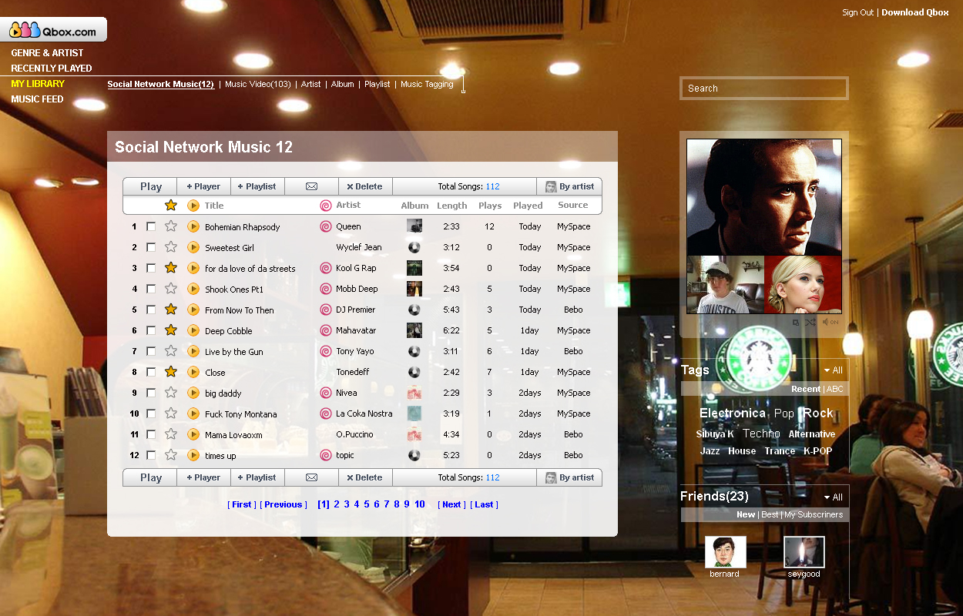The width and height of the screenshot is (963, 616).
Task: Play the song Live by the Gun
Action: coord(193,351)
